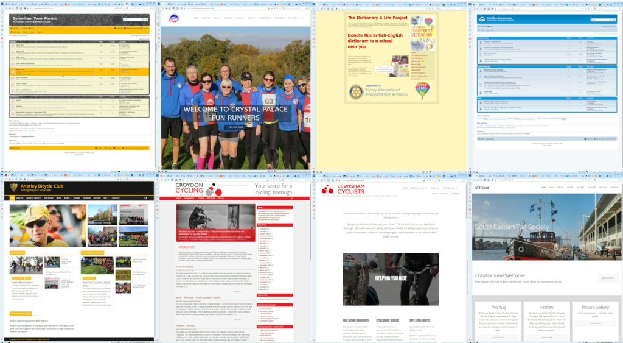Select GALLERY in Fun Runners navigation
Image resolution: width=623 pixels, height=343 pixels.
pyautogui.click(x=251, y=18)
